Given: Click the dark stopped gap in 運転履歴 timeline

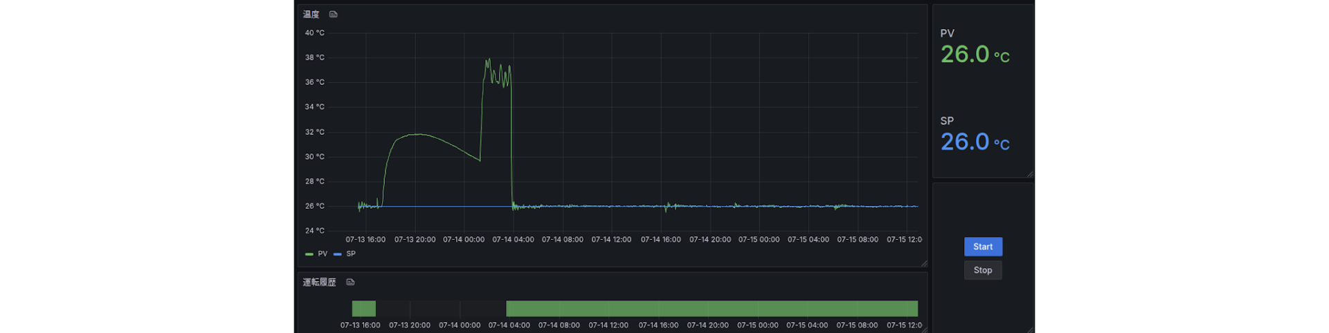Looking at the screenshot, I should coord(440,309).
